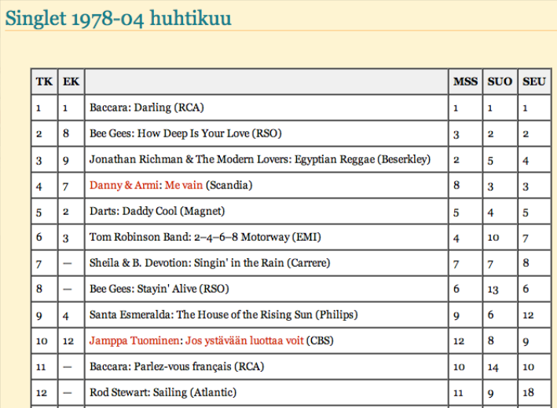Click SUO value '14' in Parlez-vous français row
The width and height of the screenshot is (557, 408).
[493, 367]
